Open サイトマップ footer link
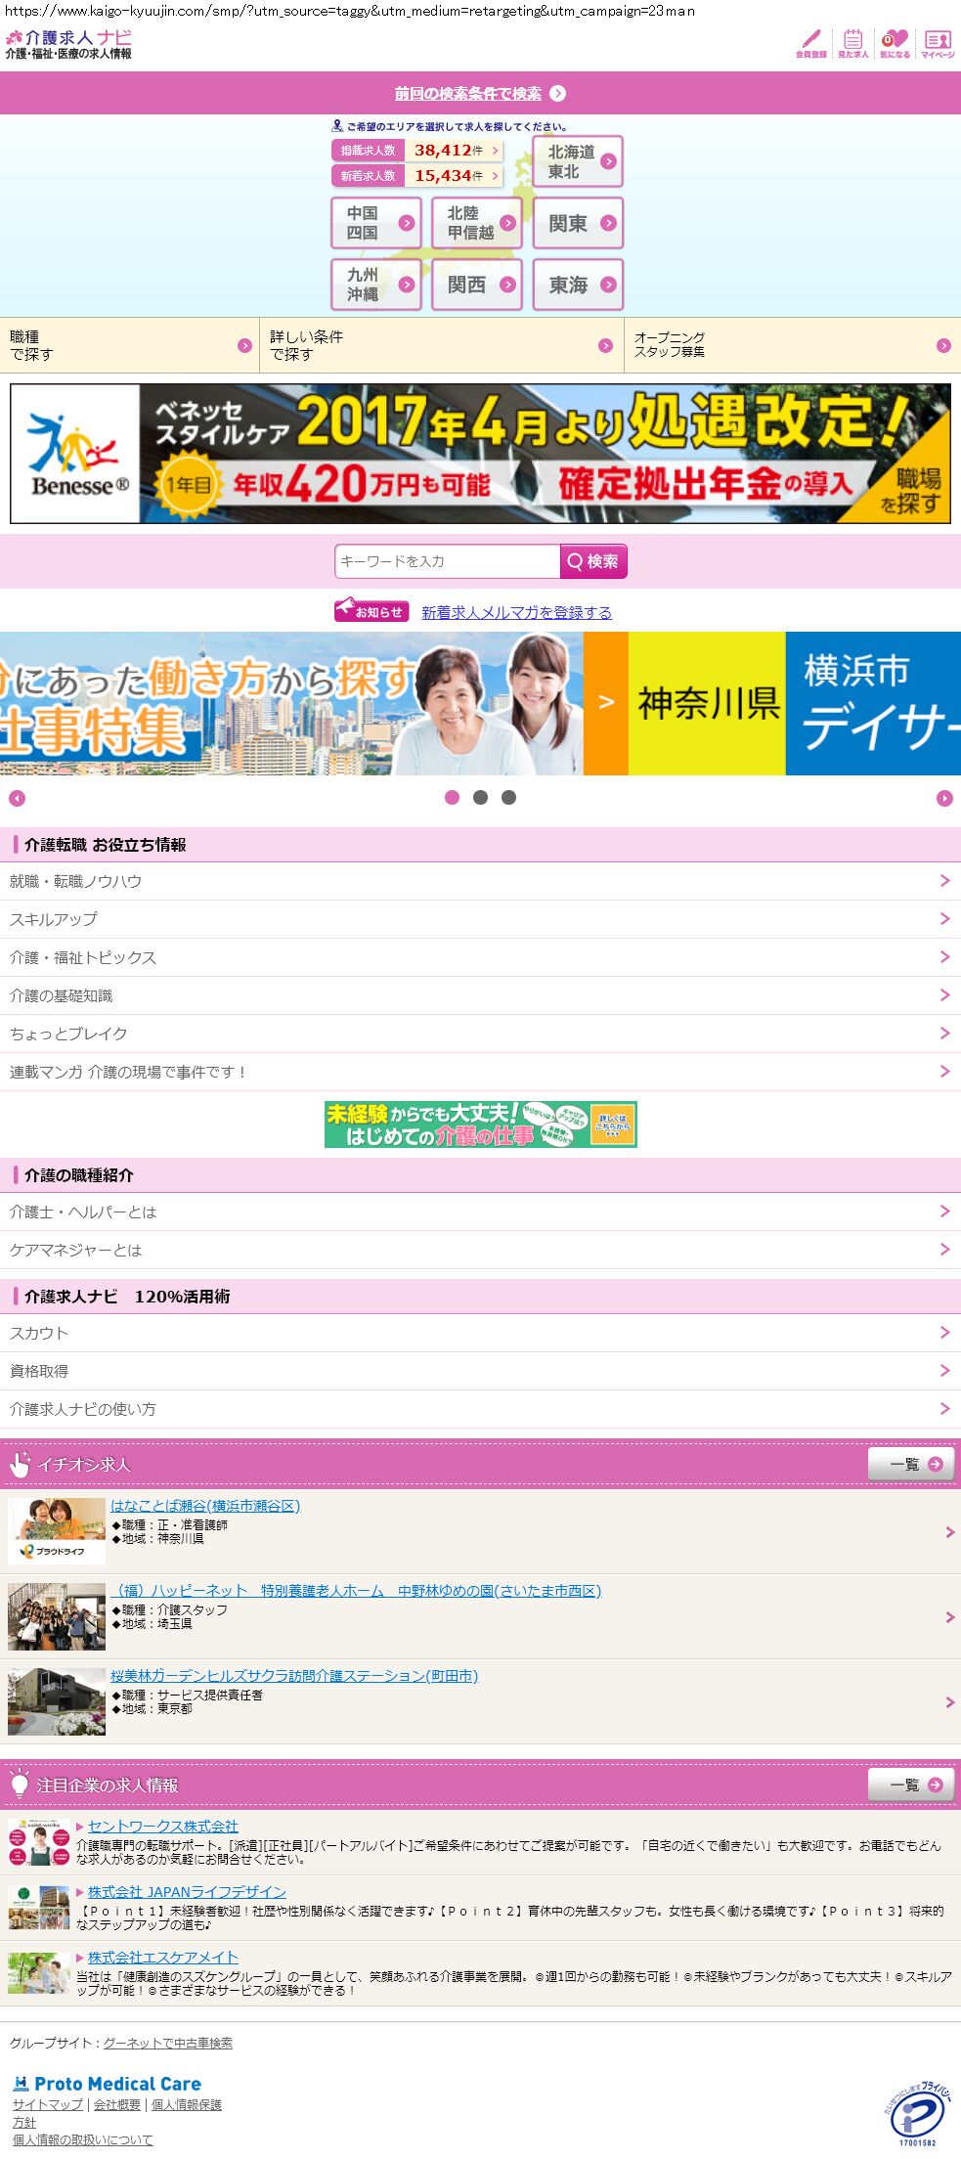The height and width of the screenshot is (2159, 961). click(48, 2104)
